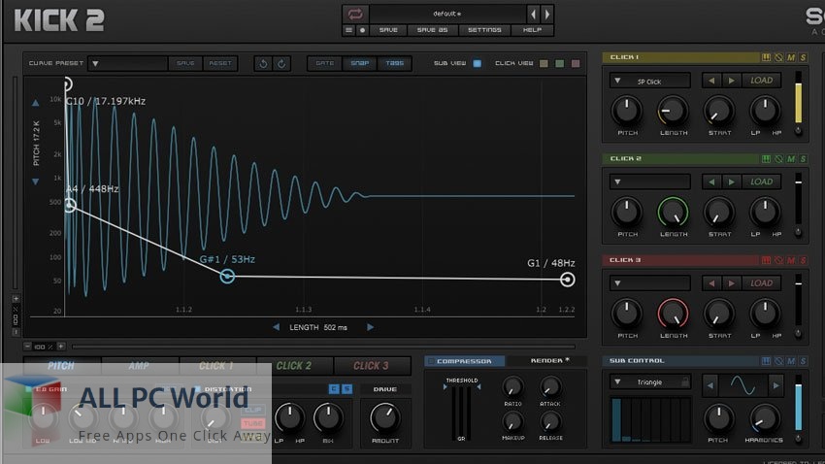Viewport: 825px width, 464px height.
Task: Select next sub waveform arrow
Action: 776,385
